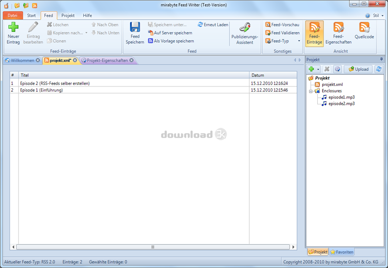Open the Datei menu

coord(13,16)
